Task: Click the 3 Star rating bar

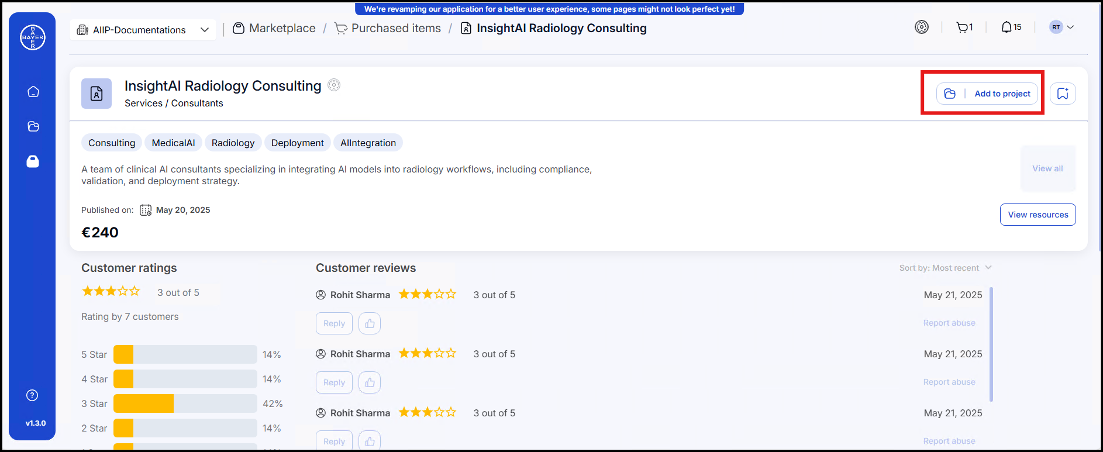Action: click(185, 403)
